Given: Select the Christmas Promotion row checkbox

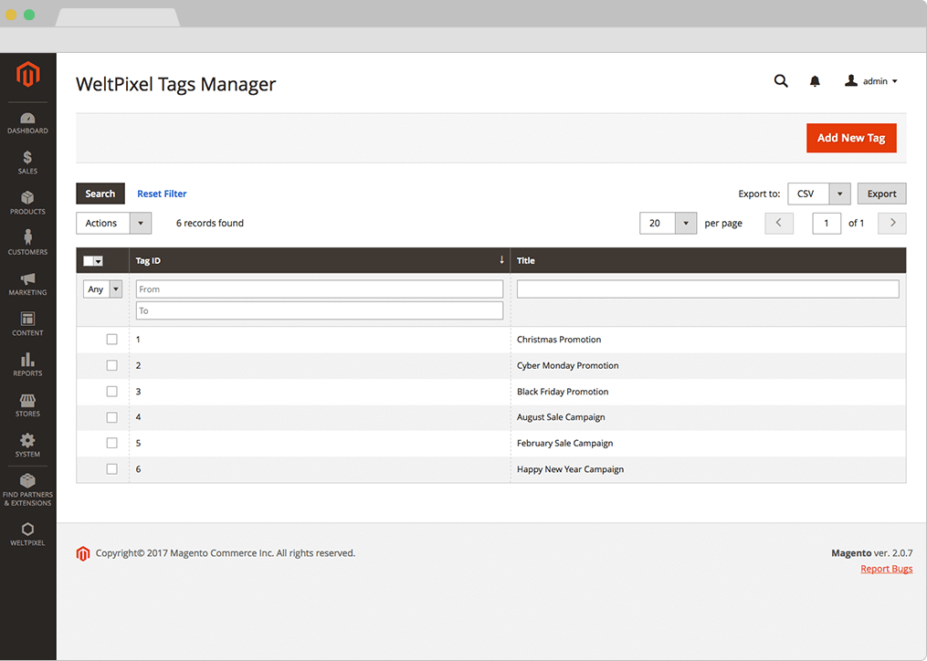Looking at the screenshot, I should (112, 340).
